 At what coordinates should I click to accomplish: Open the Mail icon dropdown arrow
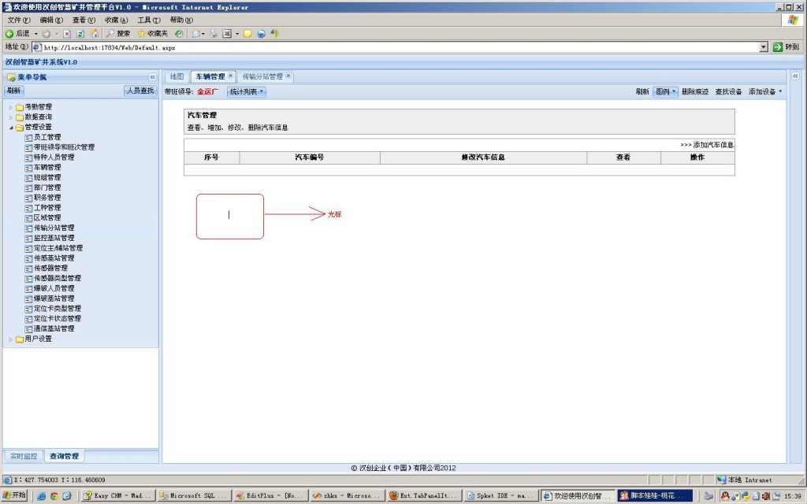tap(203, 33)
